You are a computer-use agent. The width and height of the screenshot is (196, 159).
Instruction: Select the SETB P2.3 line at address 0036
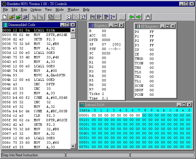point(36,39)
